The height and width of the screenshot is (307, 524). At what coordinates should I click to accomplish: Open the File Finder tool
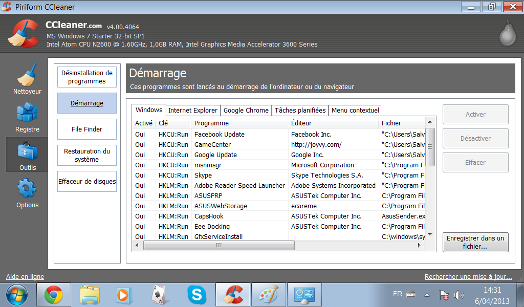click(87, 129)
